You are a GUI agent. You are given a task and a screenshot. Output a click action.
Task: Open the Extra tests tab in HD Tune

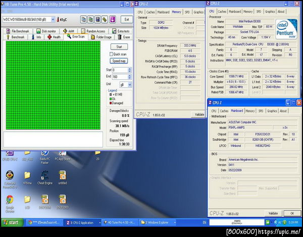[121, 31]
